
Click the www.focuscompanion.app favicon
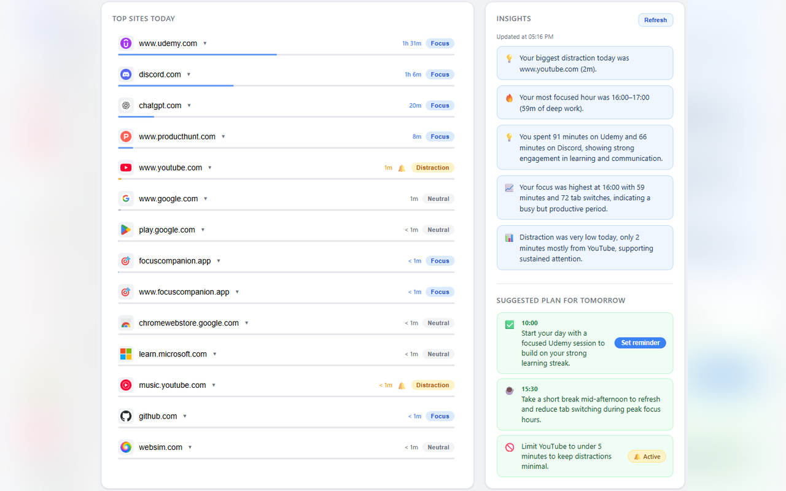126,292
